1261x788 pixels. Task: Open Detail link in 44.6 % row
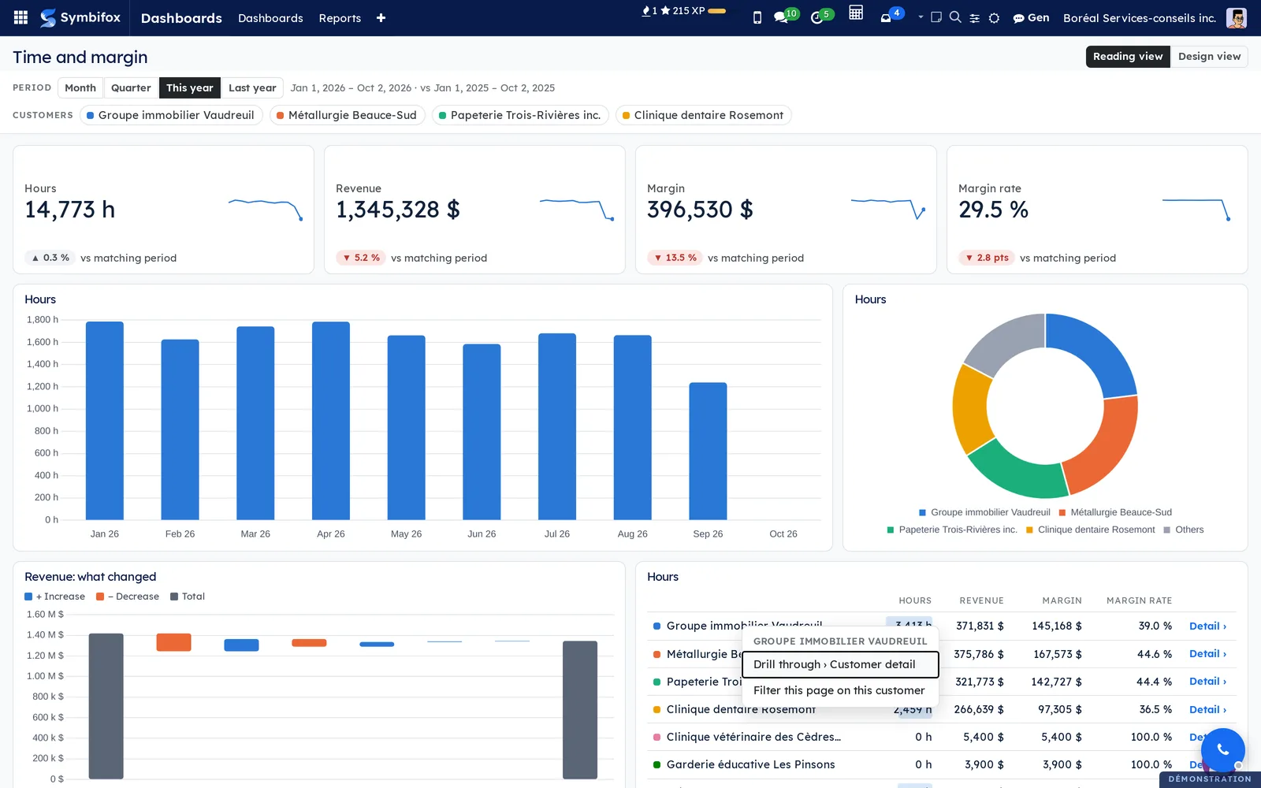1207,654
